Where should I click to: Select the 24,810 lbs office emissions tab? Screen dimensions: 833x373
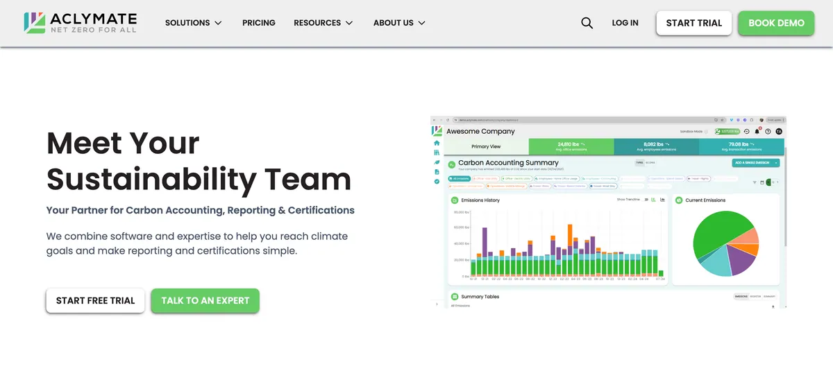(571, 146)
